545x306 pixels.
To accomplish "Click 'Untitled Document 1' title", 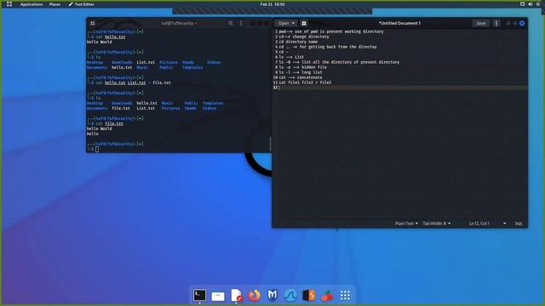I will coord(399,23).
